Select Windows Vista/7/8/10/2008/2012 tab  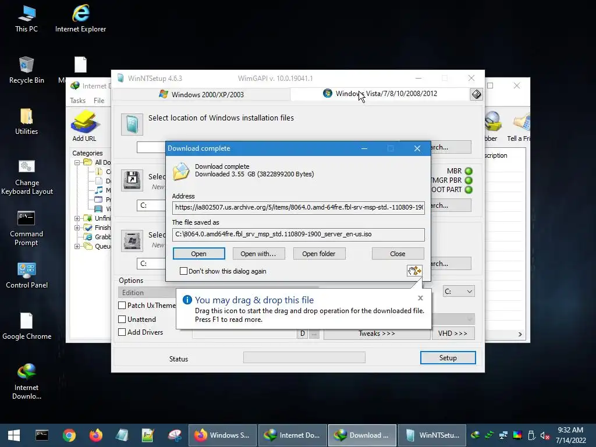[379, 94]
